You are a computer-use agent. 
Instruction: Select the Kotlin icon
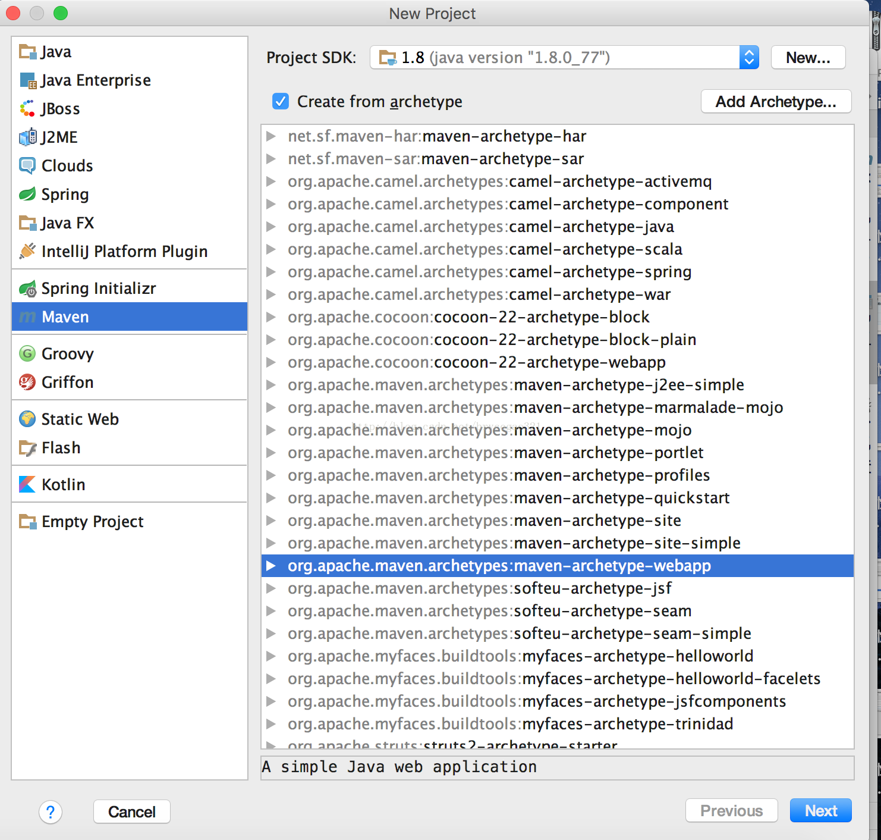coord(27,485)
